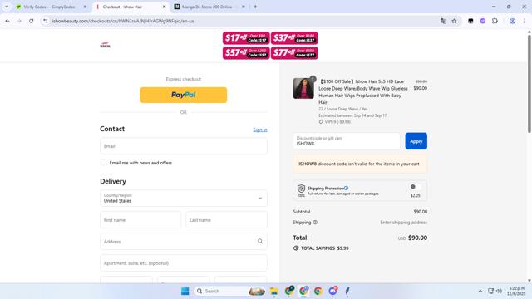Focus the Email input field
532x299 pixels.
[184, 146]
